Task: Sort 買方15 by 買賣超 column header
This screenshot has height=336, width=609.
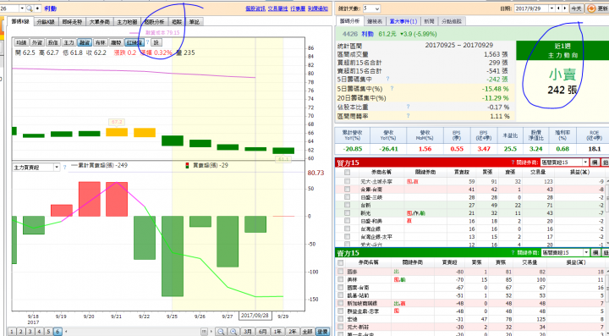Action: click(462, 172)
